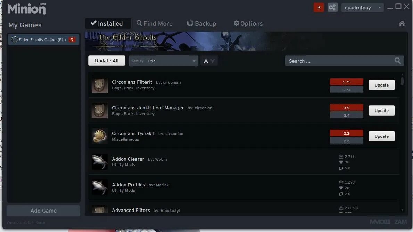Open the quadrotony account dropdown
413x232 pixels.
click(x=362, y=8)
